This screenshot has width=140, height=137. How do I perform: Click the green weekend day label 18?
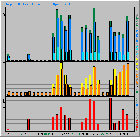click(x=78, y=134)
